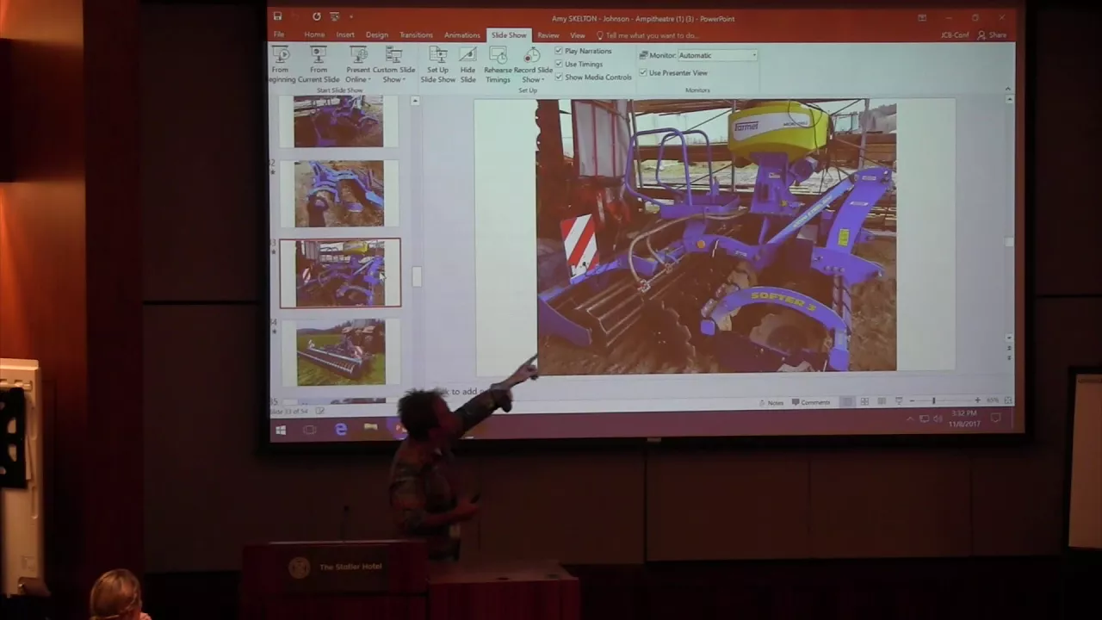Switch to Reading View icon
The width and height of the screenshot is (1102, 620).
click(882, 401)
